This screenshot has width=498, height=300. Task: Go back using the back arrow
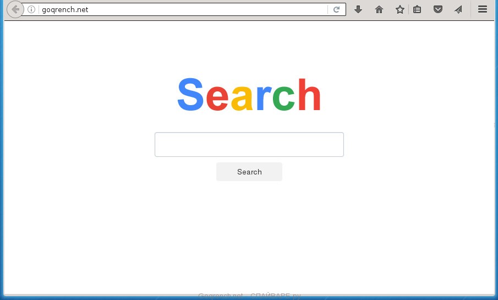(15, 9)
